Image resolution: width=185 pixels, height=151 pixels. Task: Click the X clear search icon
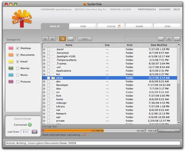coord(169,39)
